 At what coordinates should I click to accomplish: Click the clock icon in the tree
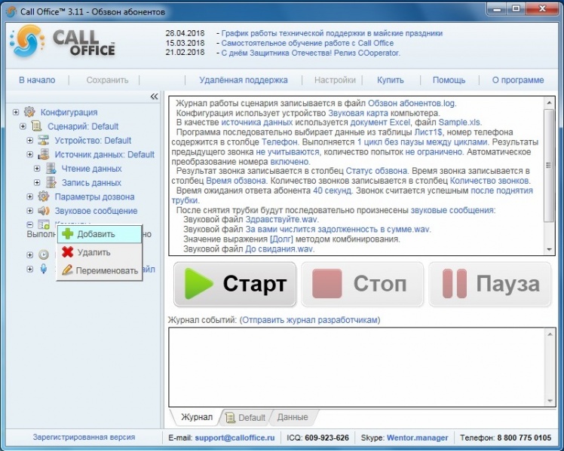pos(44,255)
